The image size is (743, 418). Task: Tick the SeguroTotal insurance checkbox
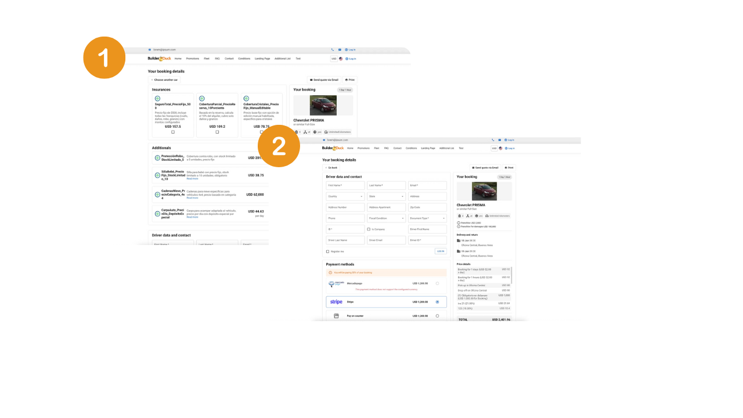(173, 132)
